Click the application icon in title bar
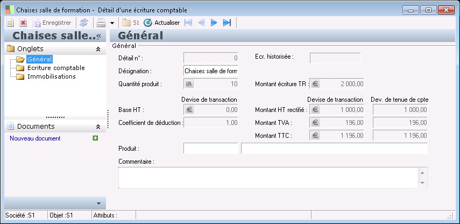The image size is (460, 224). 10,10
